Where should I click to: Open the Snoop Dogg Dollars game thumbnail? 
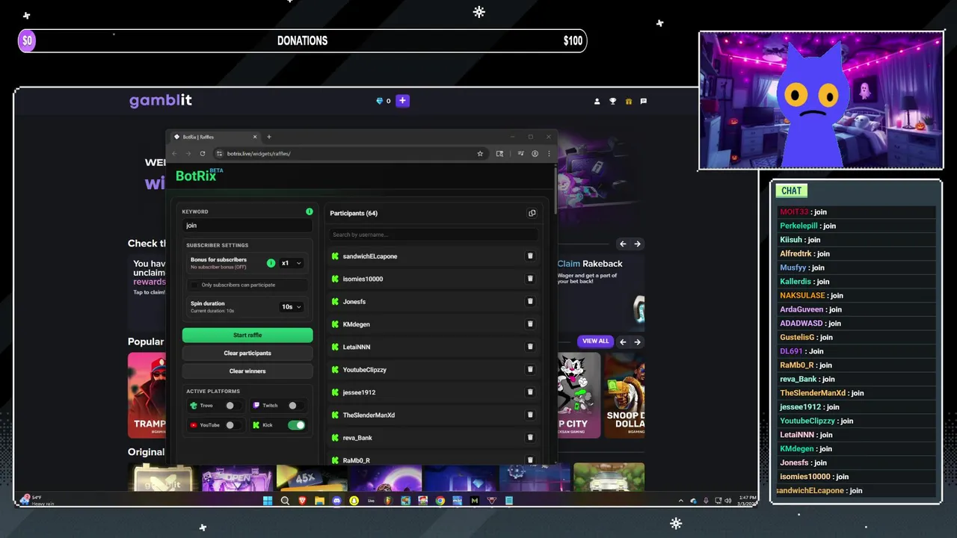625,395
